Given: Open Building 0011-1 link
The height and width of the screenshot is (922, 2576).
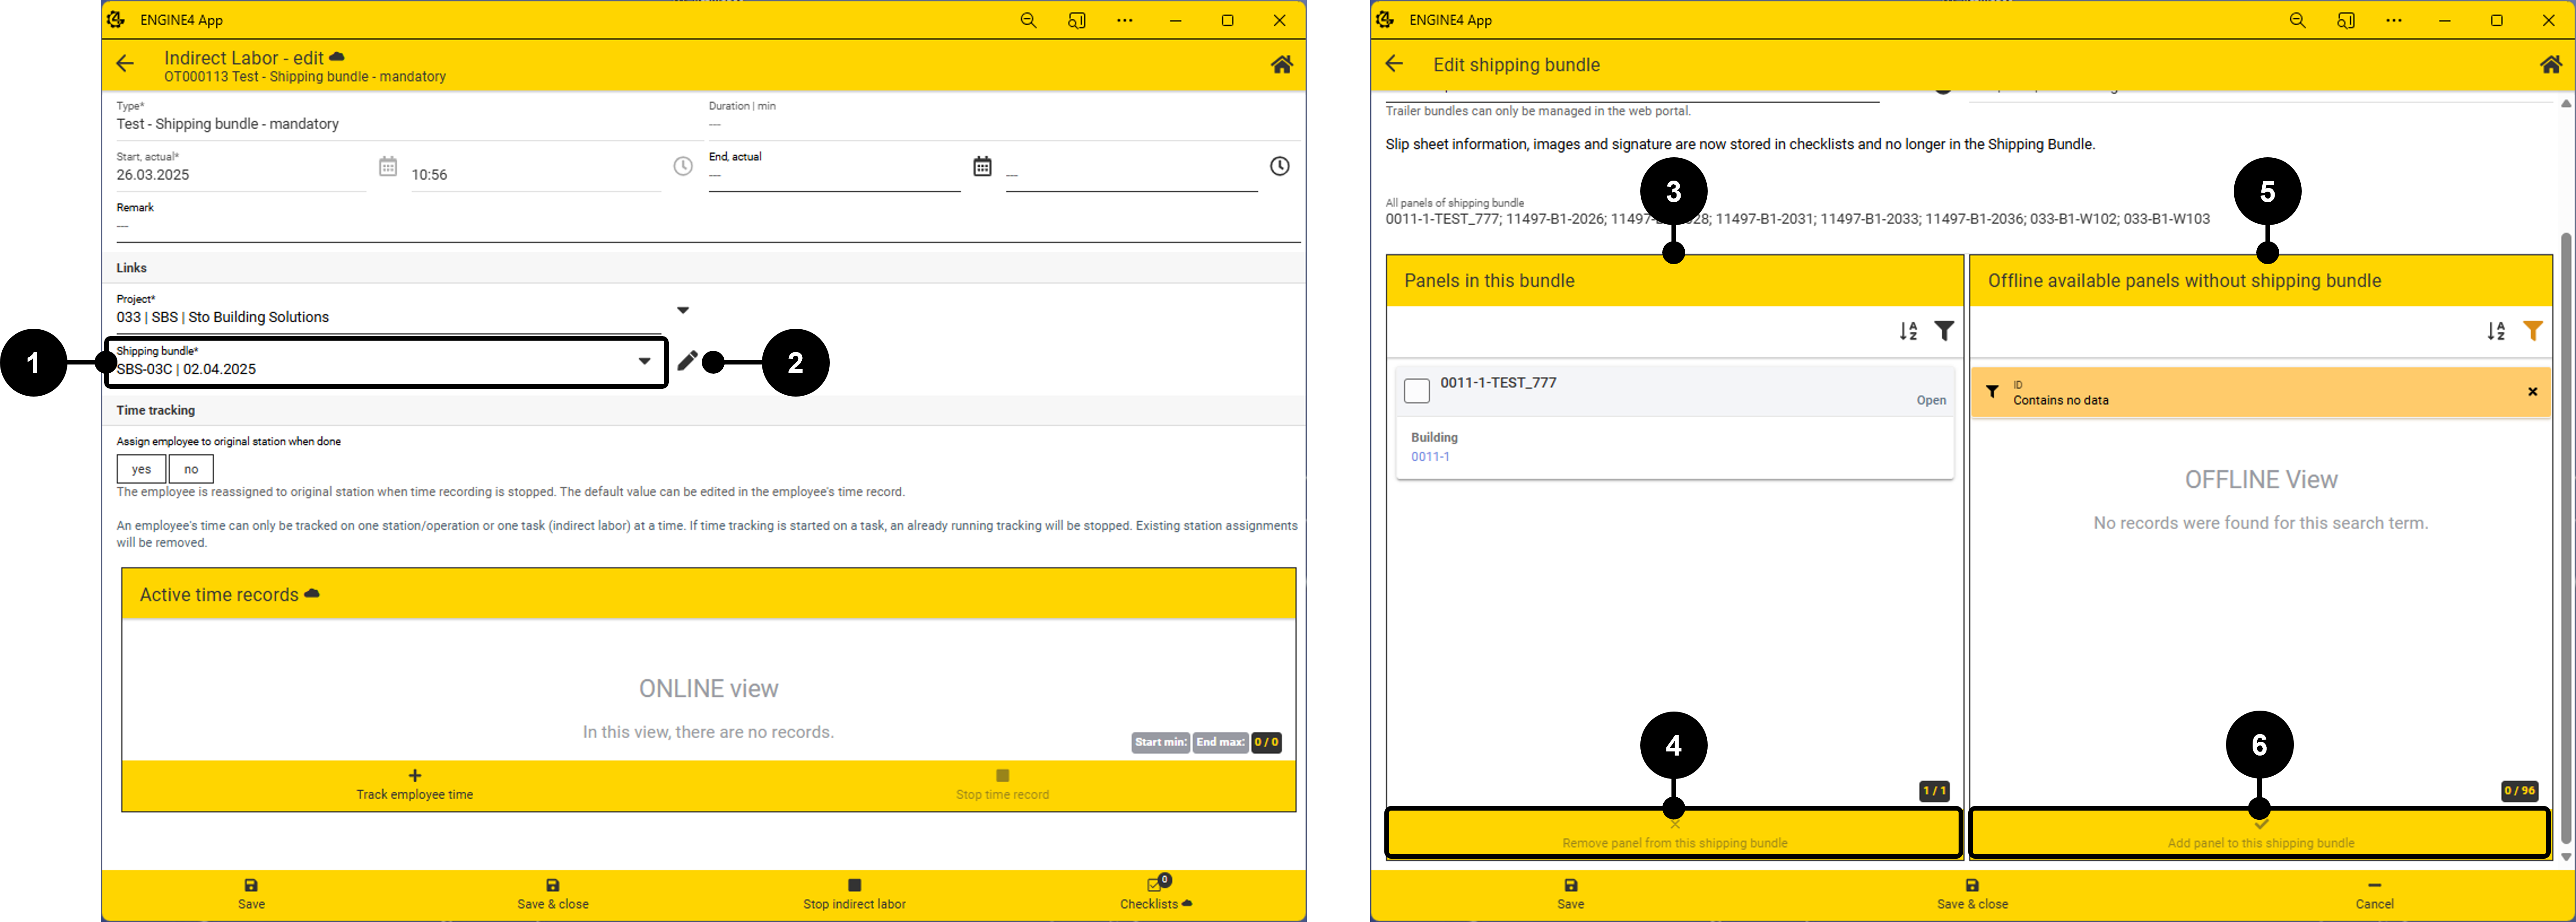Looking at the screenshot, I should tap(1430, 457).
